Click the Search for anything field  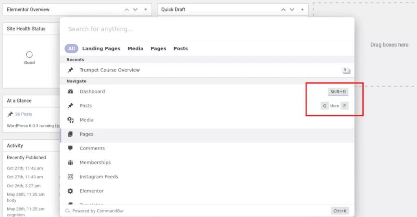tap(204, 29)
